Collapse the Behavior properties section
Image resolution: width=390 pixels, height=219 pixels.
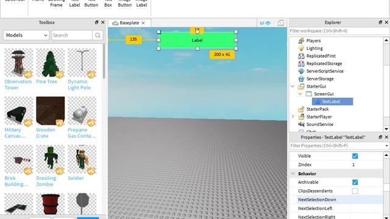pos(293,173)
